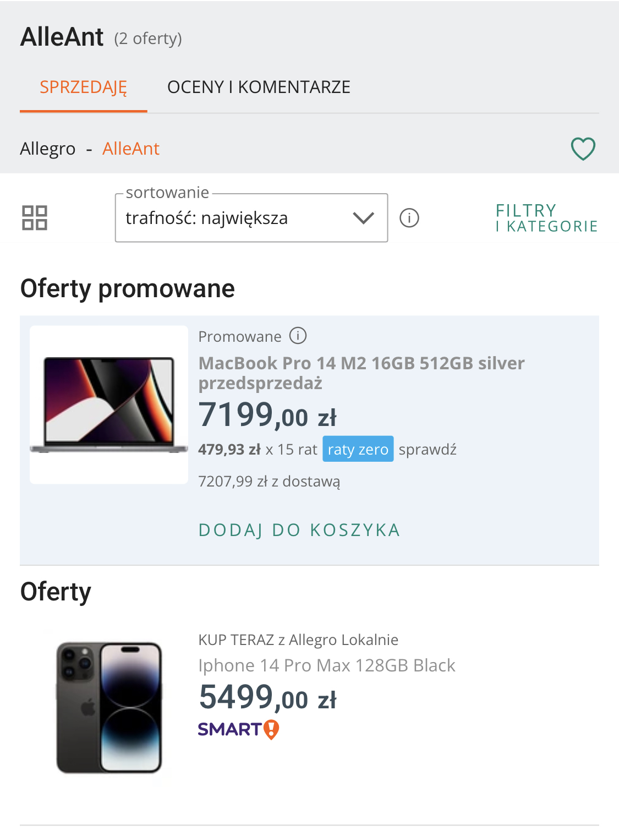Screen dimensions: 619x836
Task: Click the MacBook Pro product thumbnail
Action: (109, 405)
